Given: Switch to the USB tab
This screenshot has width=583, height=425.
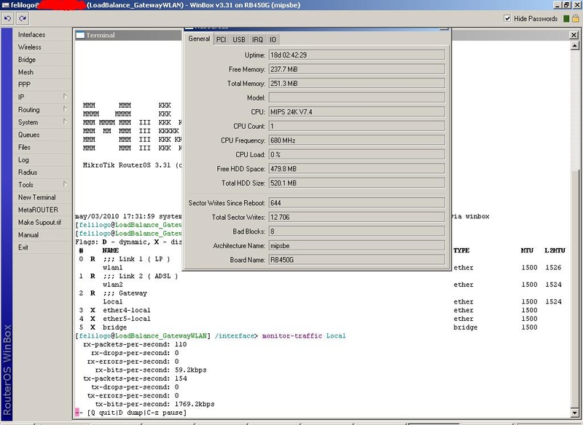Looking at the screenshot, I should [x=238, y=39].
